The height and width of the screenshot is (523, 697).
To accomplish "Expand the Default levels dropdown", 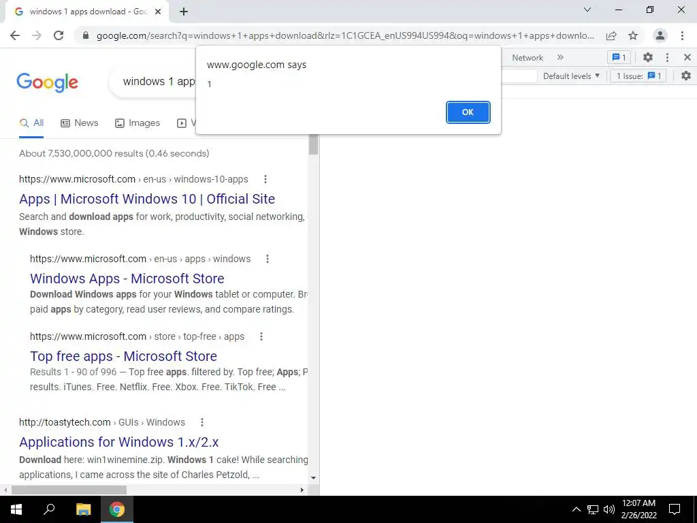I will coord(571,76).
